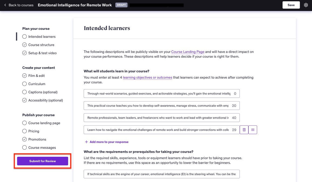Click the Course messages circle icon
Viewport: 312px width, 182px height.
tap(25, 147)
